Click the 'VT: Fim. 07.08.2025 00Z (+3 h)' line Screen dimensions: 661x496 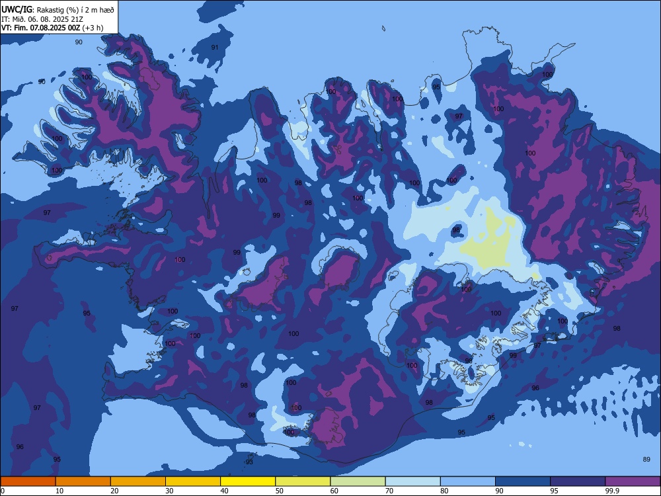(52, 28)
